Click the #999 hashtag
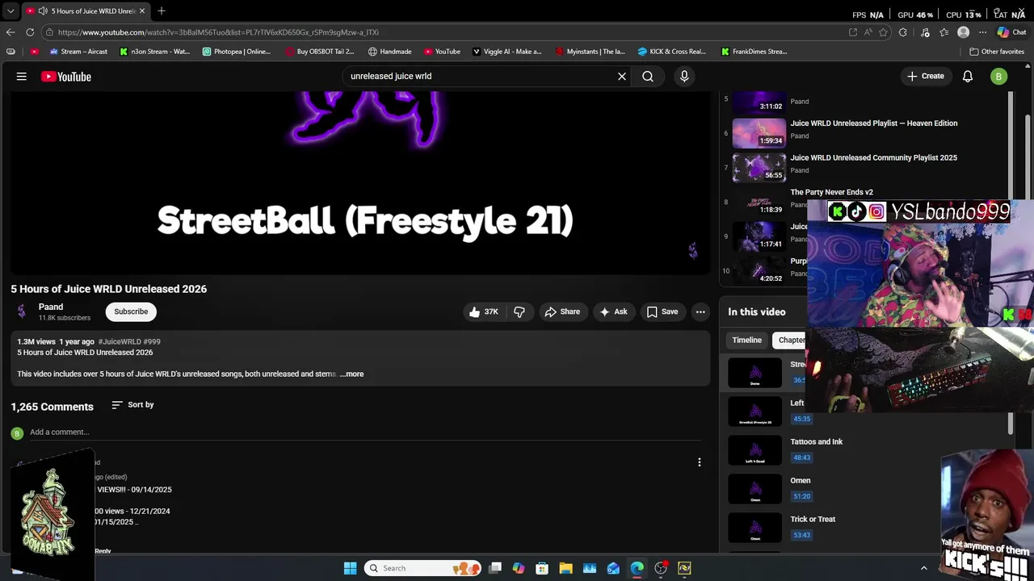1034x581 pixels. (150, 341)
